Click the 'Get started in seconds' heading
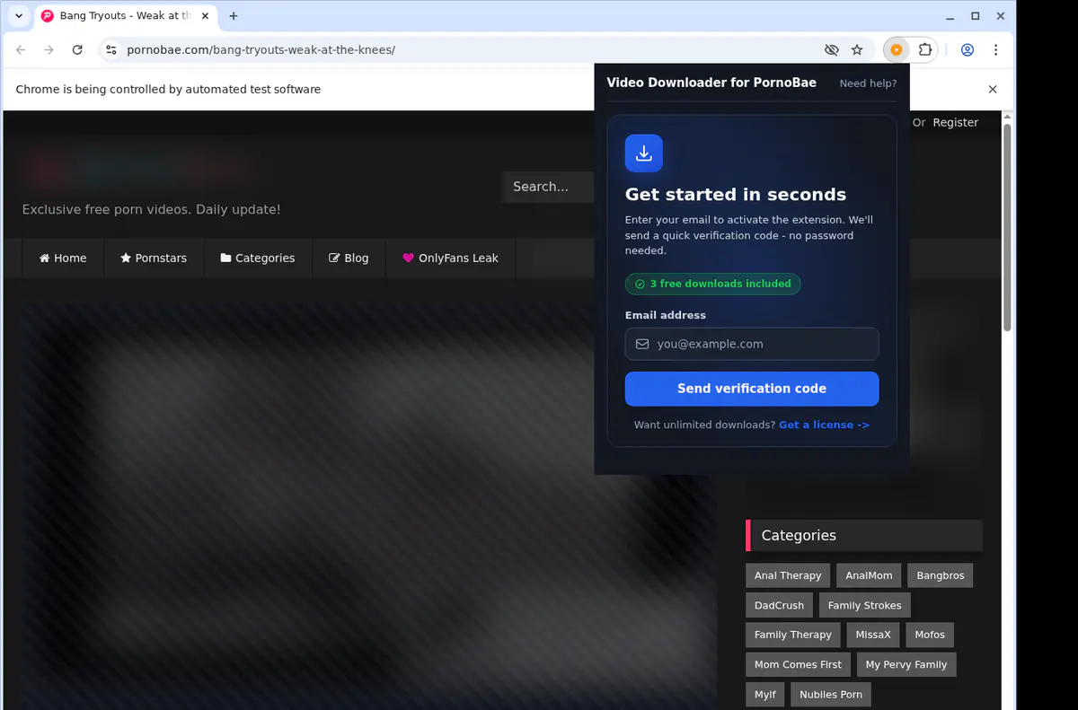The width and height of the screenshot is (1078, 710). tap(736, 195)
